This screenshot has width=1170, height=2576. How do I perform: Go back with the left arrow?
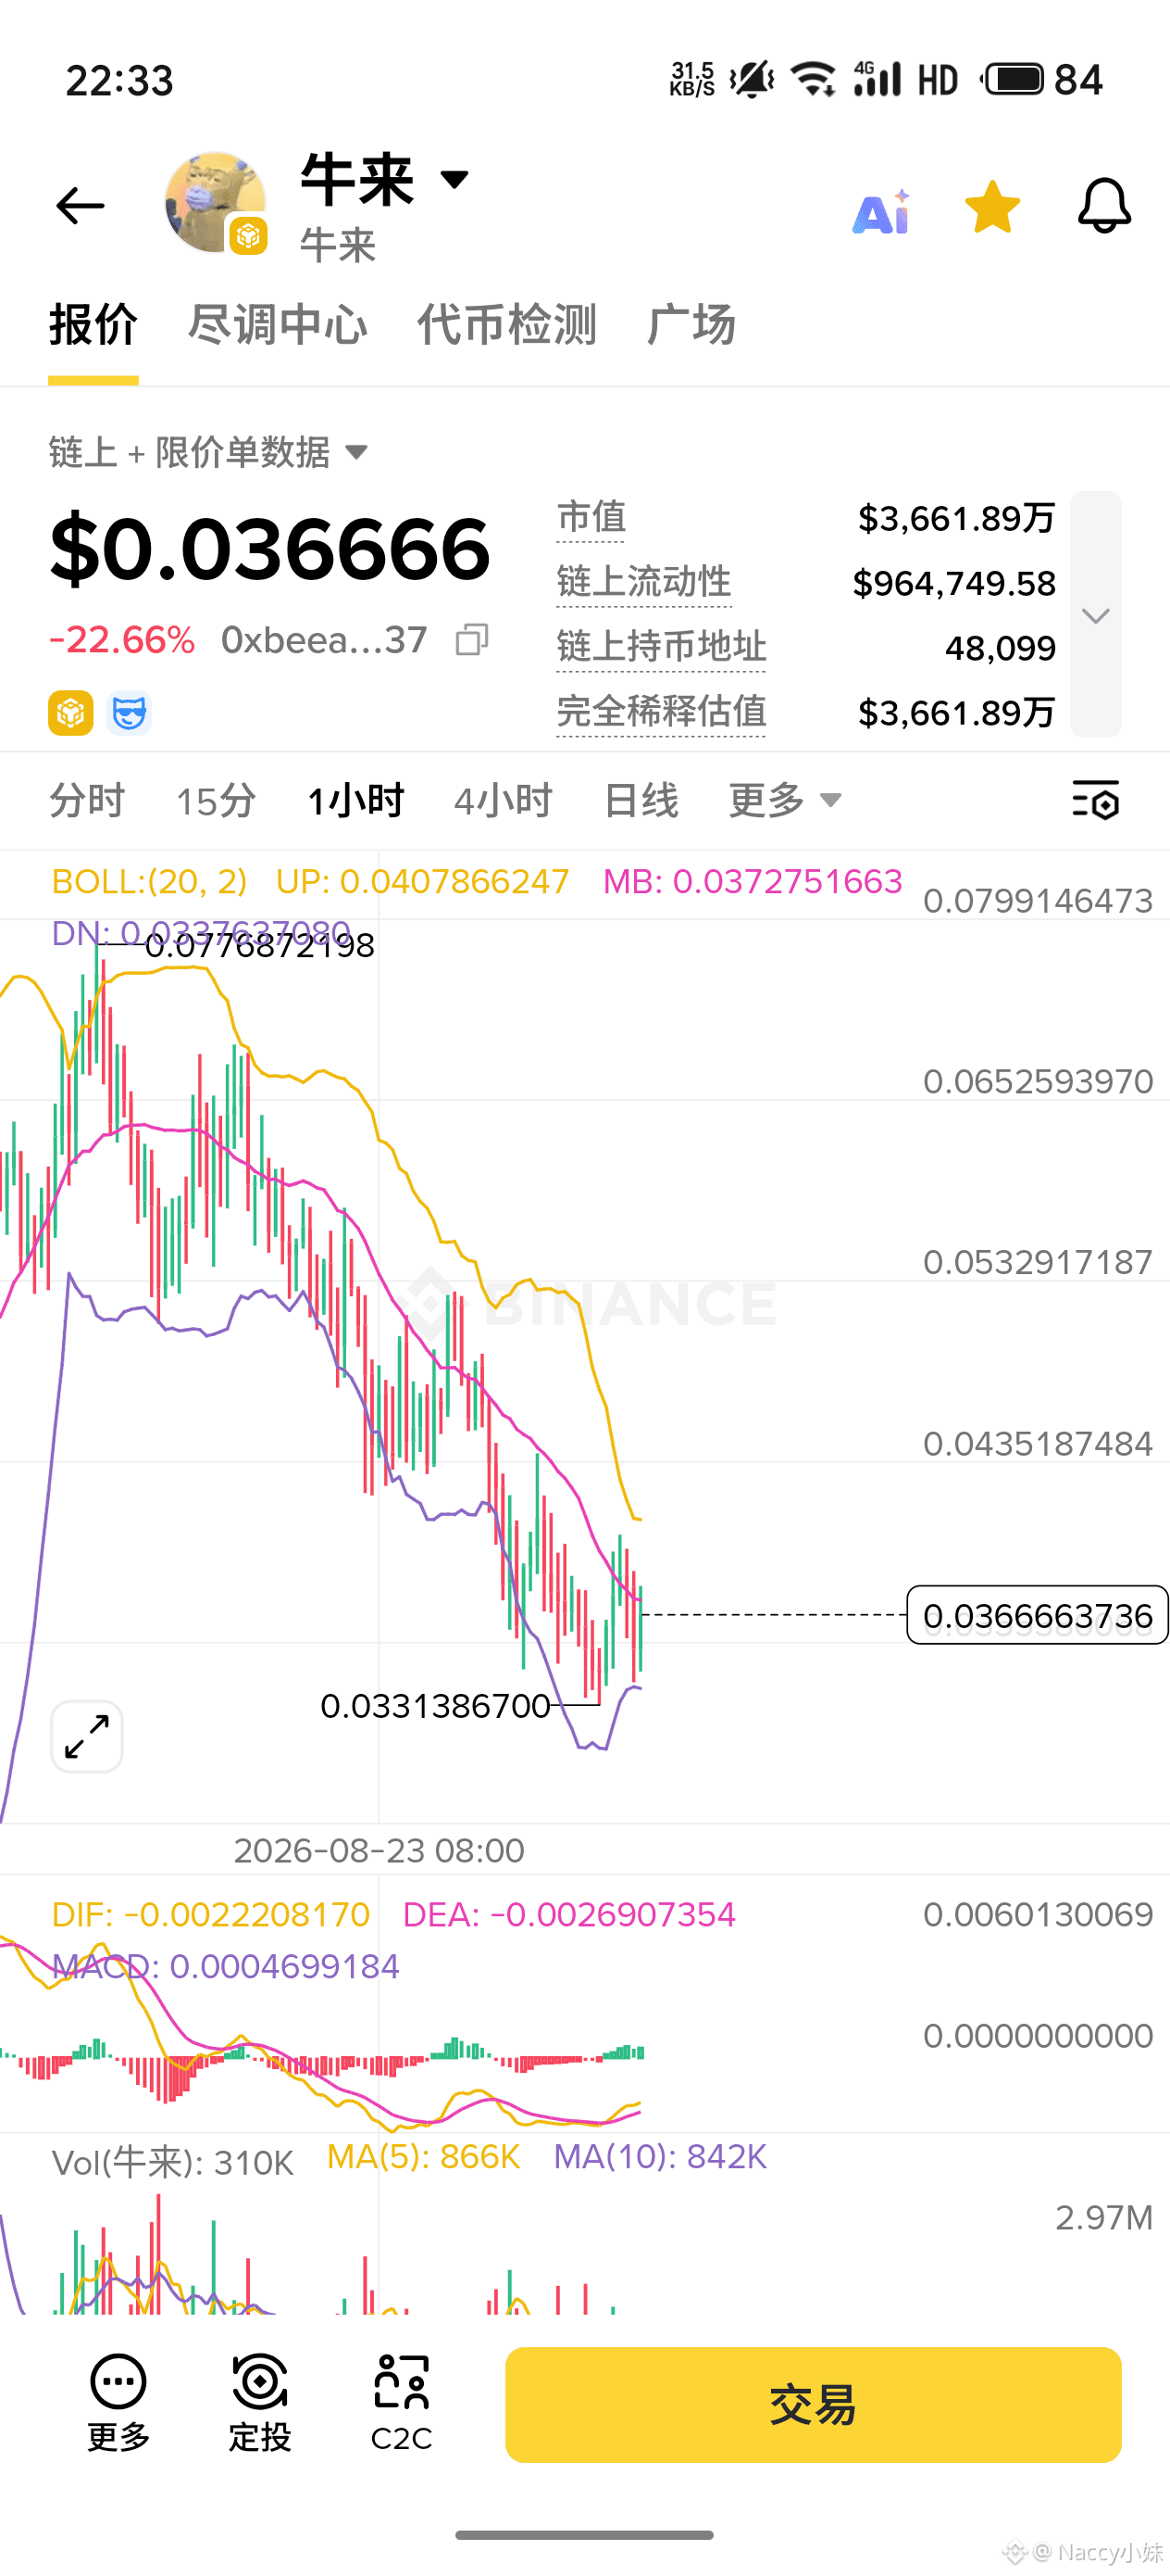pos(80,206)
